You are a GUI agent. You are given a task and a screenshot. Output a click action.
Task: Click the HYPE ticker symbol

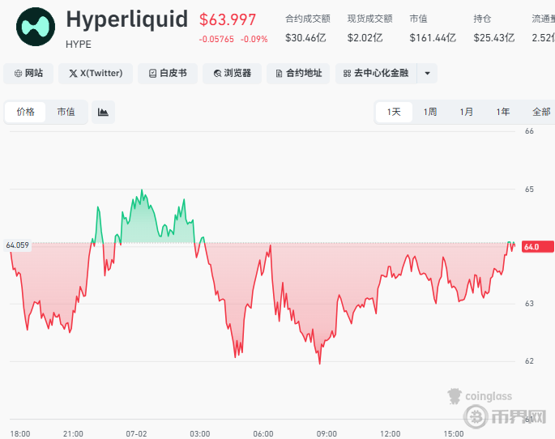79,45
